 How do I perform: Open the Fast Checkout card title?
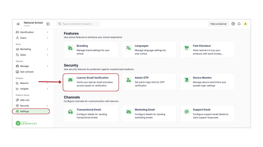202,46
